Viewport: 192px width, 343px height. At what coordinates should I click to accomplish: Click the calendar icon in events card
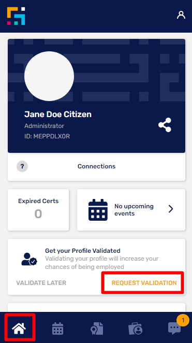98,210
